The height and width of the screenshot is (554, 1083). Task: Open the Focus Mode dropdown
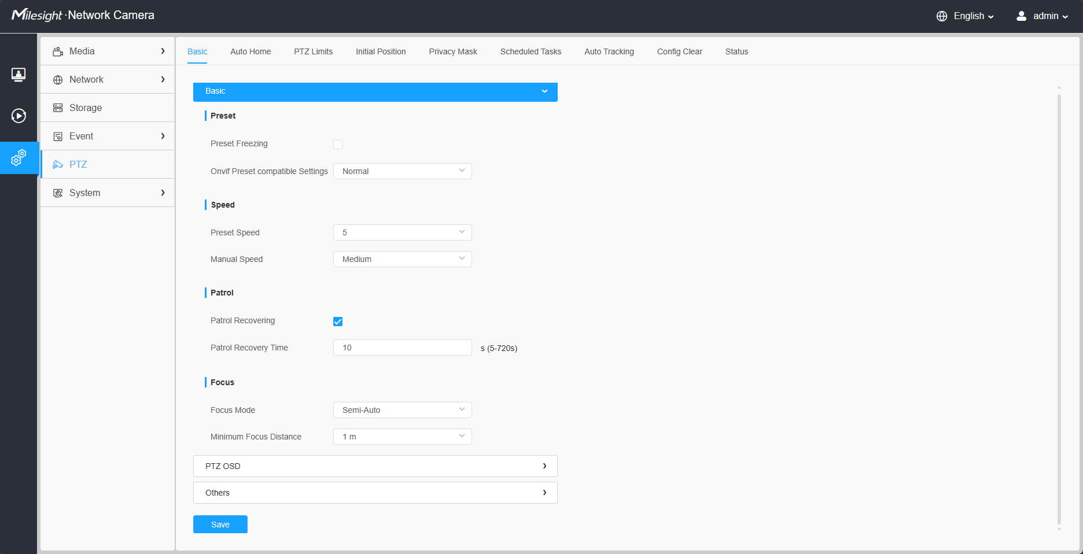click(x=403, y=410)
